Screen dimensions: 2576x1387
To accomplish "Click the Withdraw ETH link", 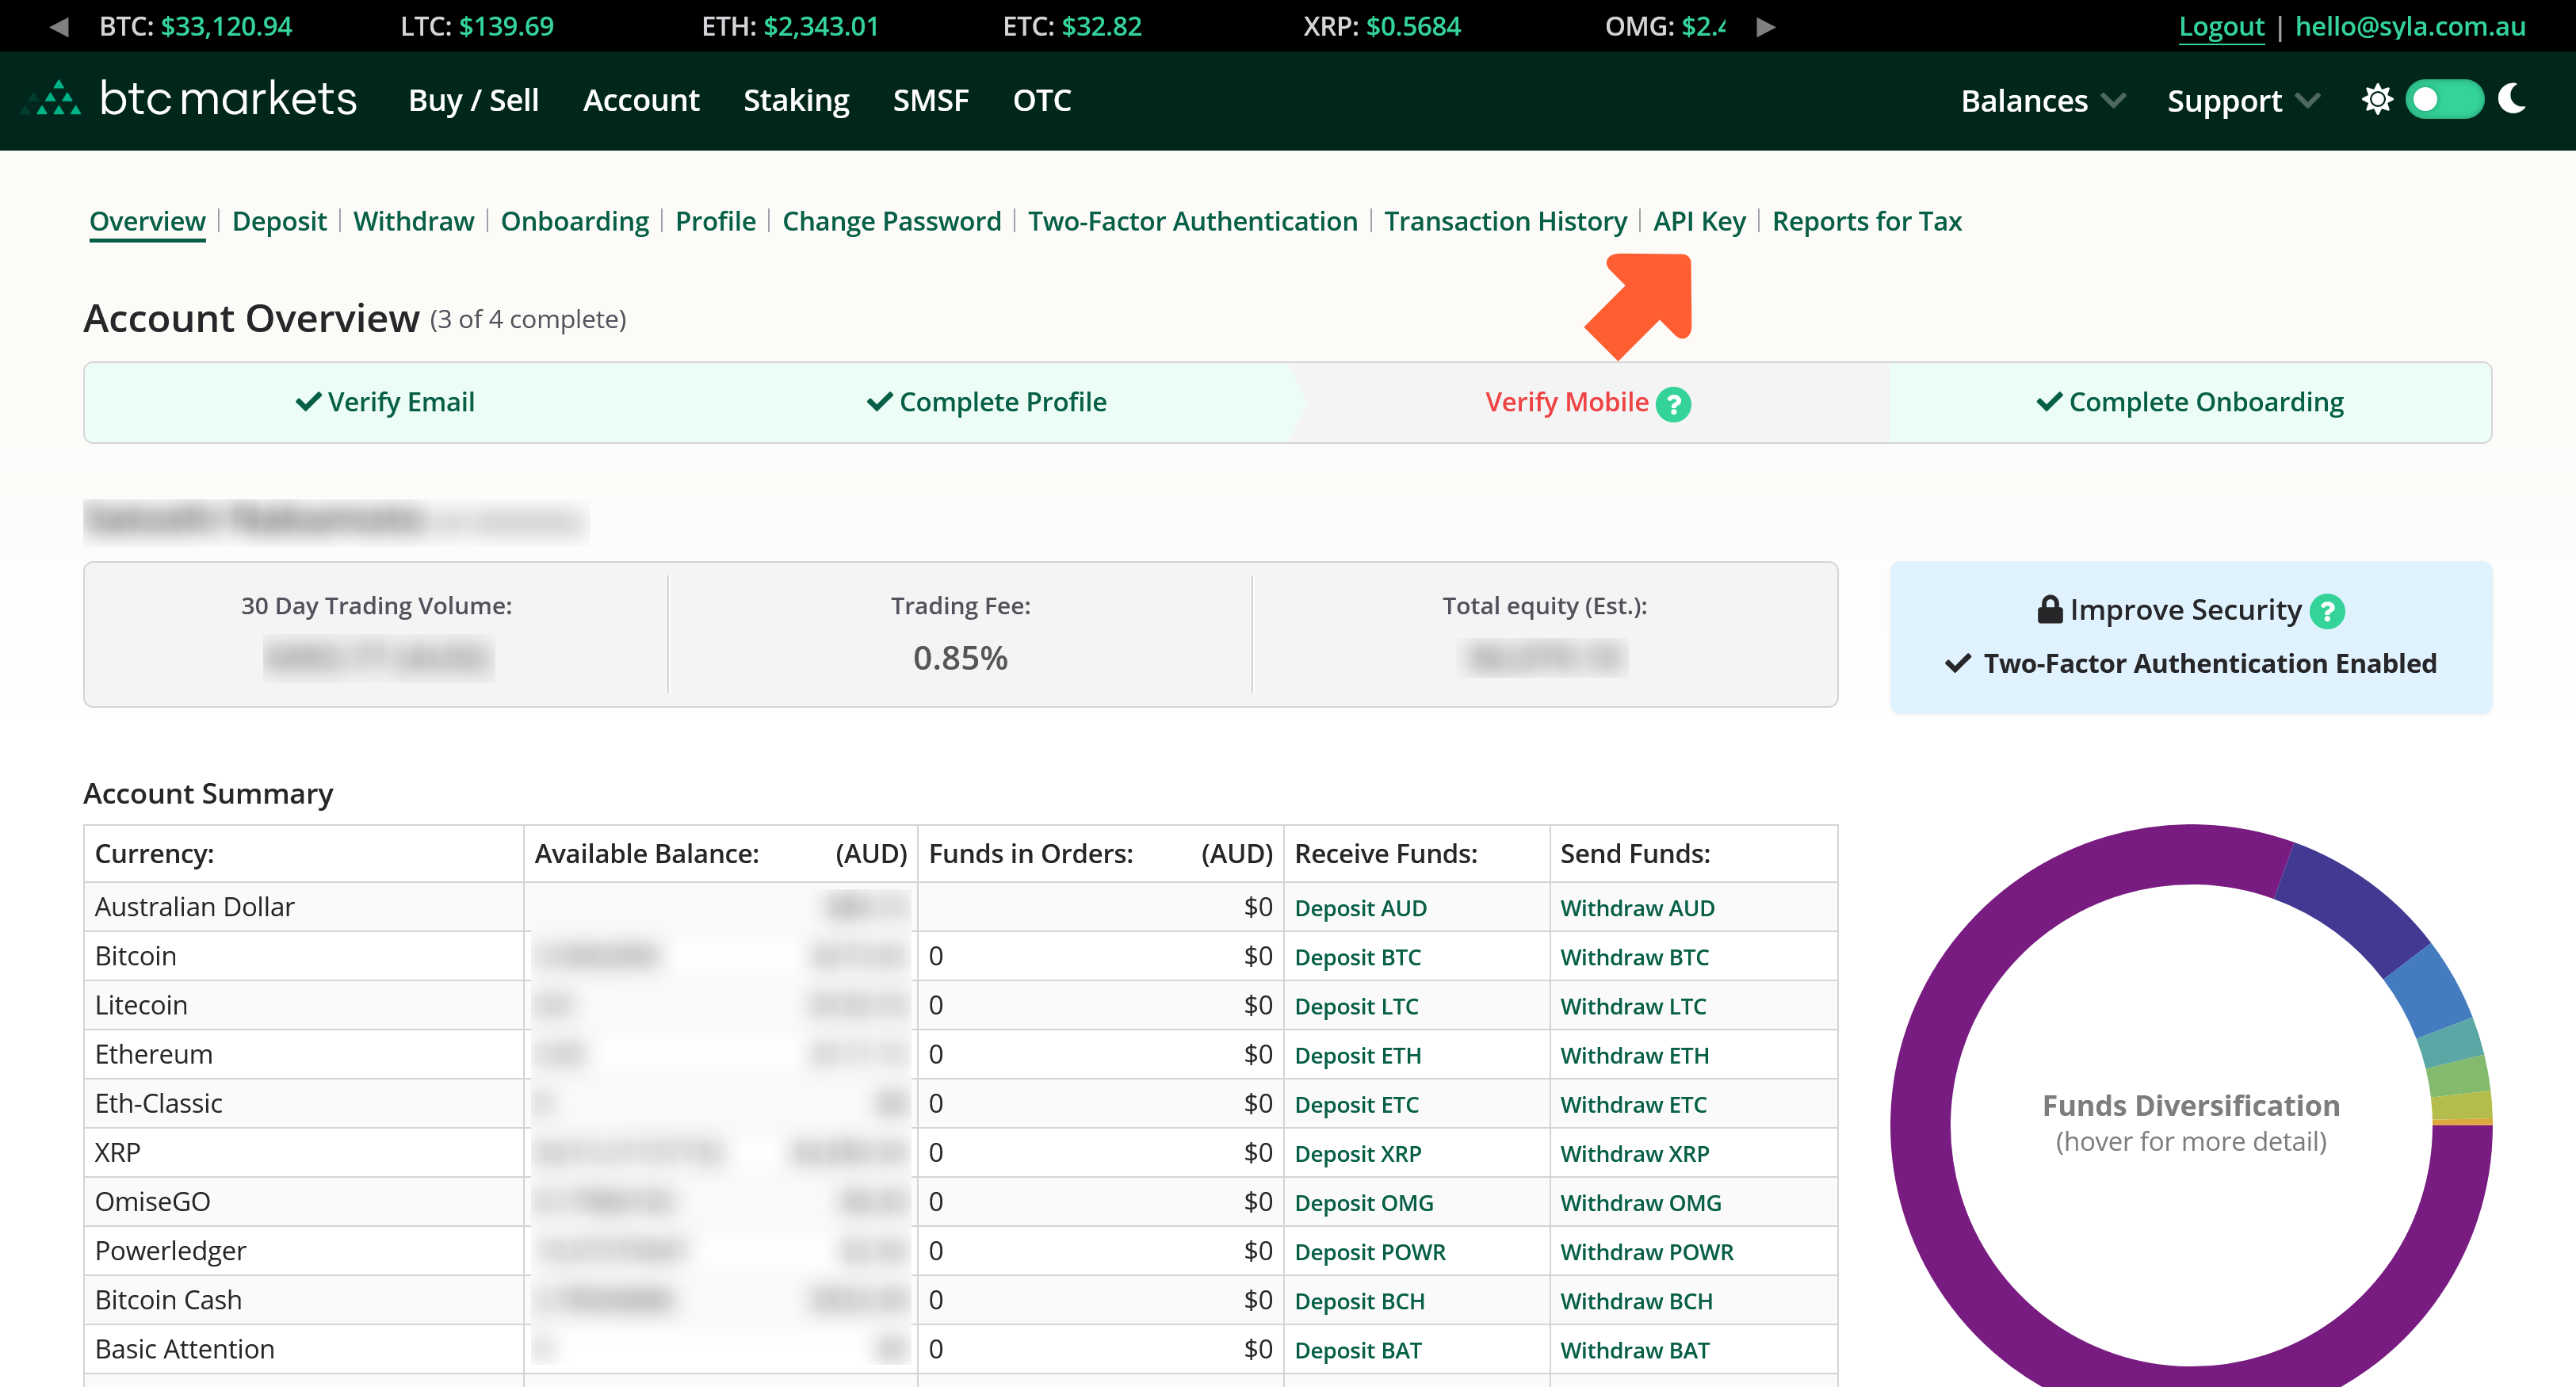I will [1634, 1055].
